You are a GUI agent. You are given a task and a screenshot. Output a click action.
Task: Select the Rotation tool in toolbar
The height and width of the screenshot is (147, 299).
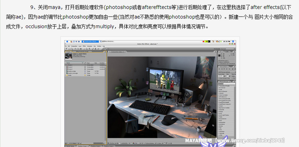[x=75, y=49]
